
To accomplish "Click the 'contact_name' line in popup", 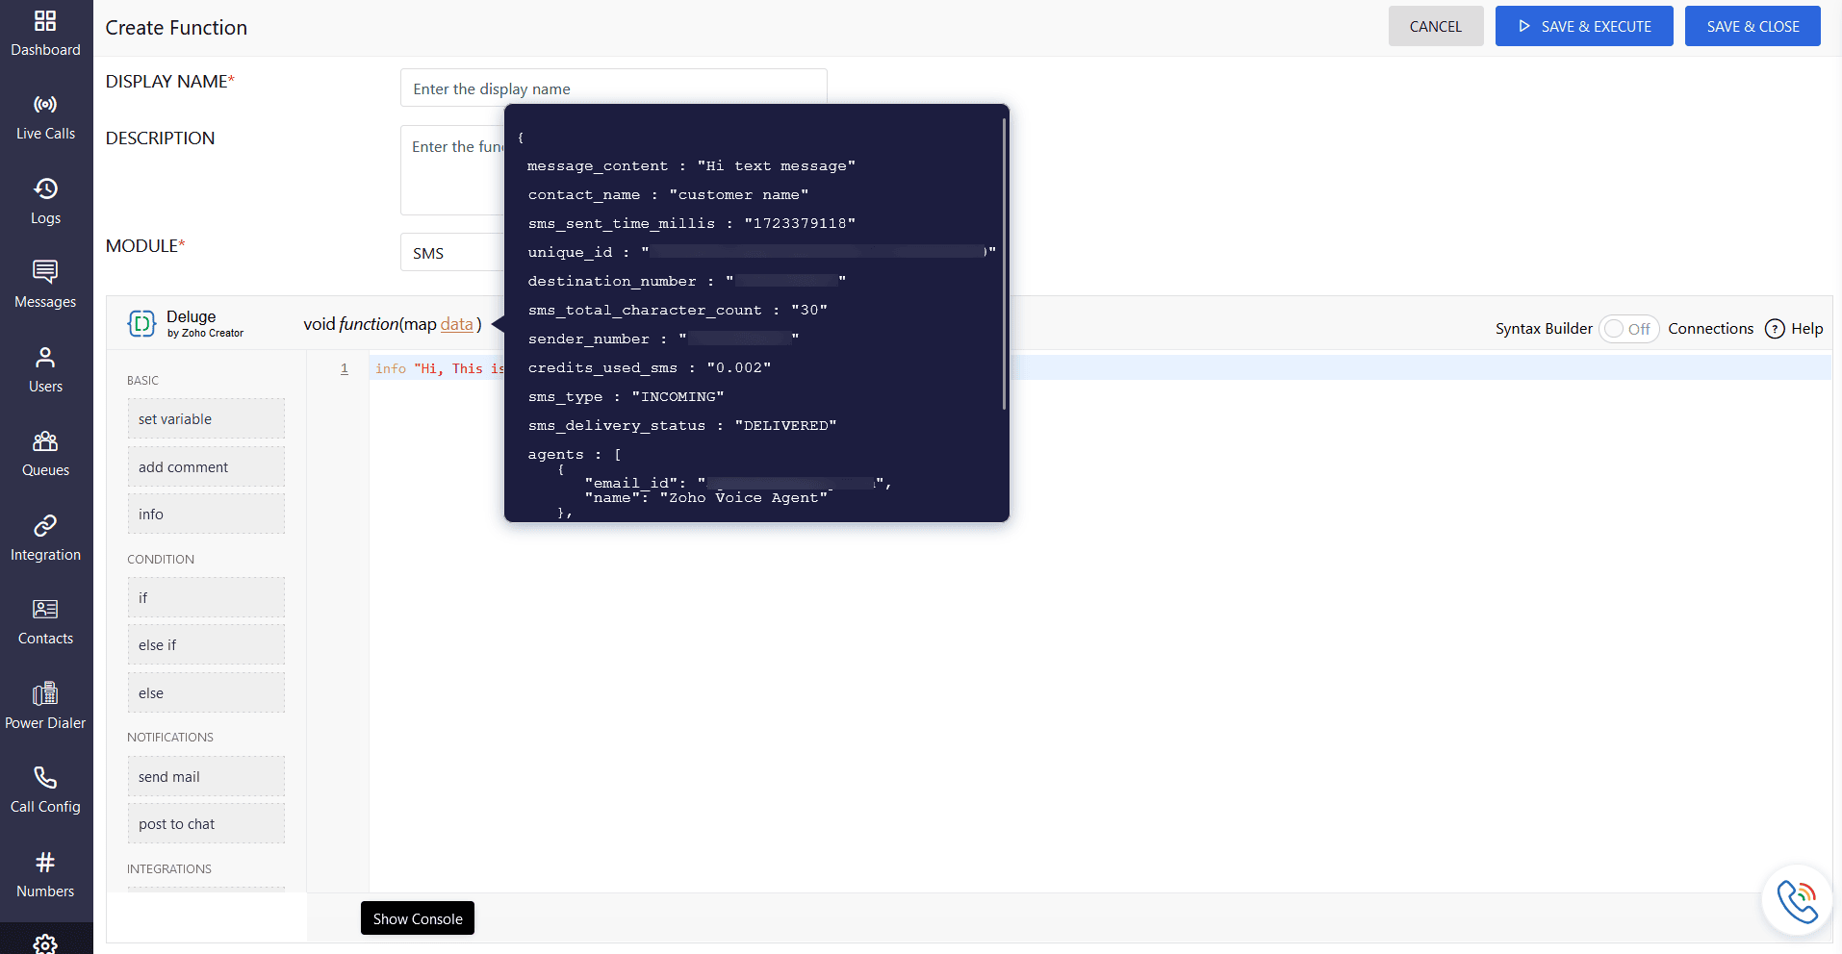I will (668, 195).
